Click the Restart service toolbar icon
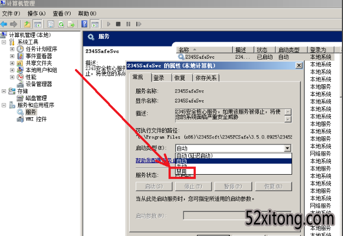The width and height of the screenshot is (343, 236). (138, 24)
